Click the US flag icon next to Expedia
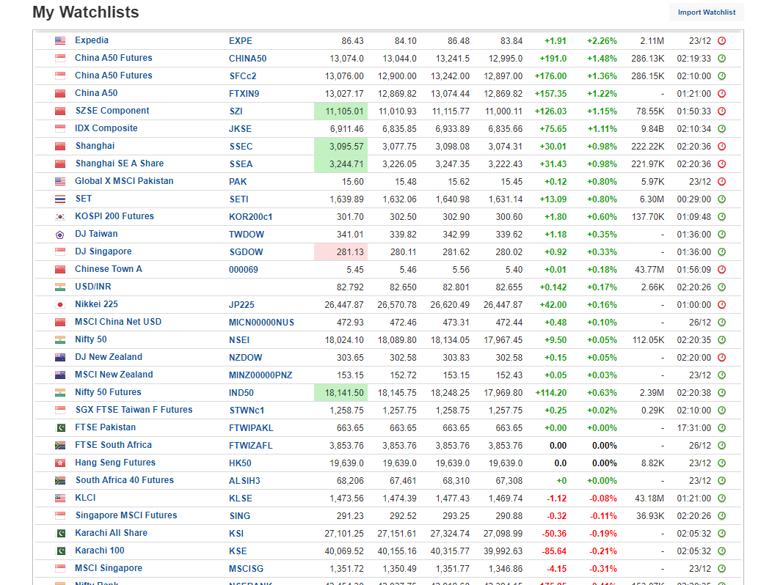The height and width of the screenshot is (585, 761). [60, 41]
